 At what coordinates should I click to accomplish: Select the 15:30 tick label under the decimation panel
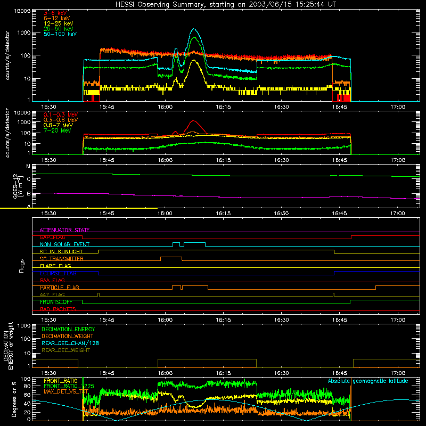click(x=48, y=373)
